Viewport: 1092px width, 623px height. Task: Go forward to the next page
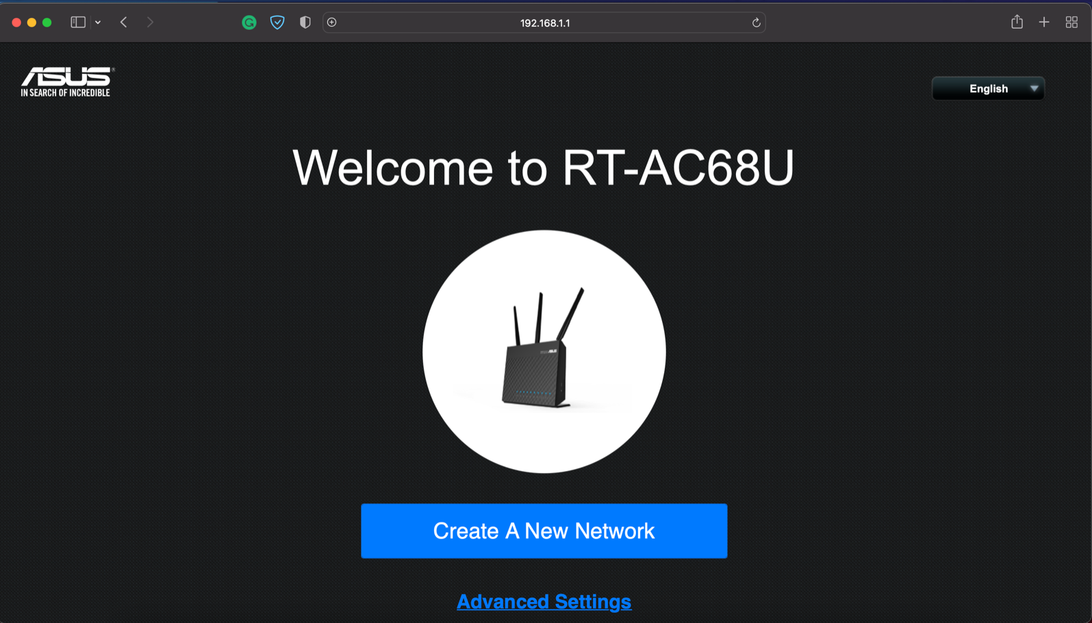(x=150, y=23)
